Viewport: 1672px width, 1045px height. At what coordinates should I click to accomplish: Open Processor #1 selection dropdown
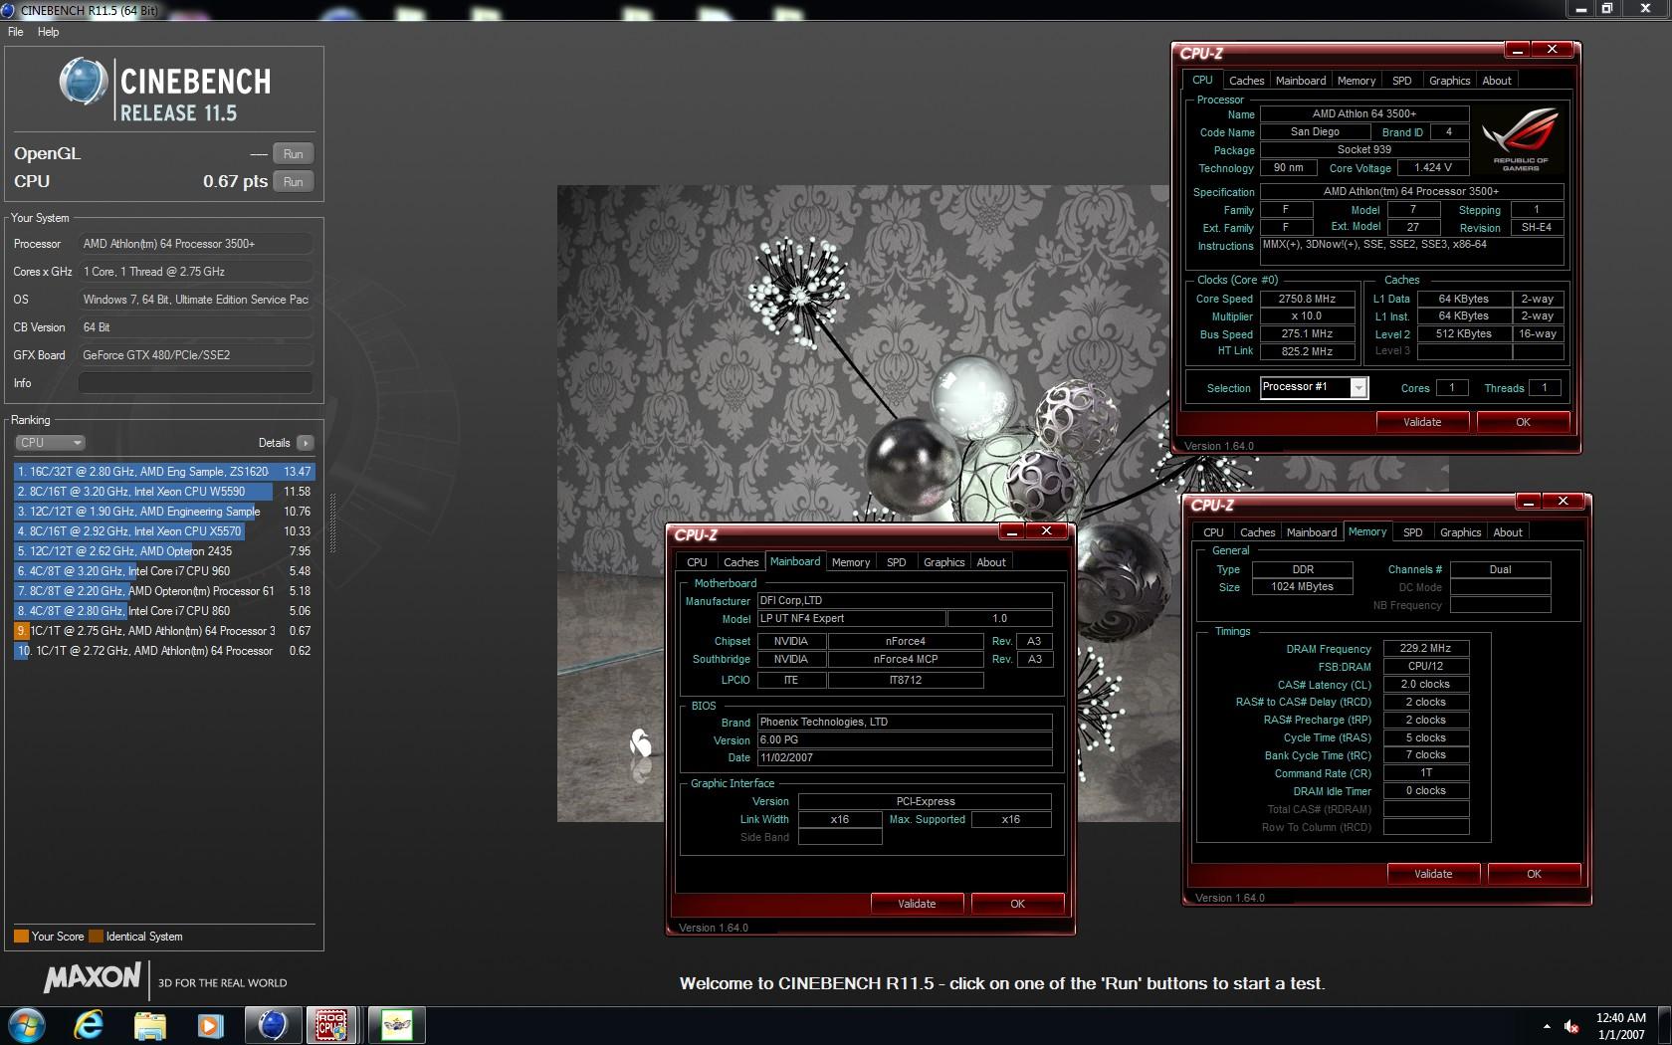[x=1315, y=387]
